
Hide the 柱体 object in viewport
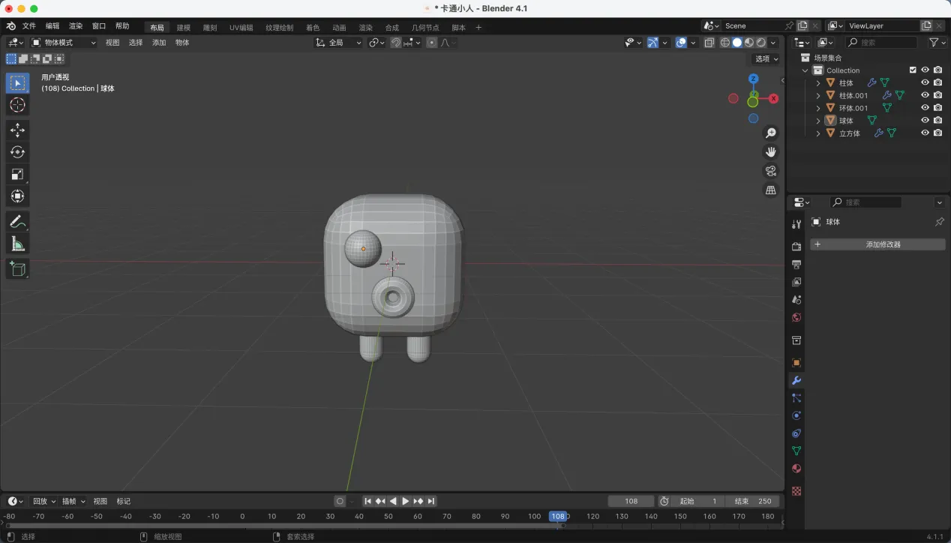[925, 82]
